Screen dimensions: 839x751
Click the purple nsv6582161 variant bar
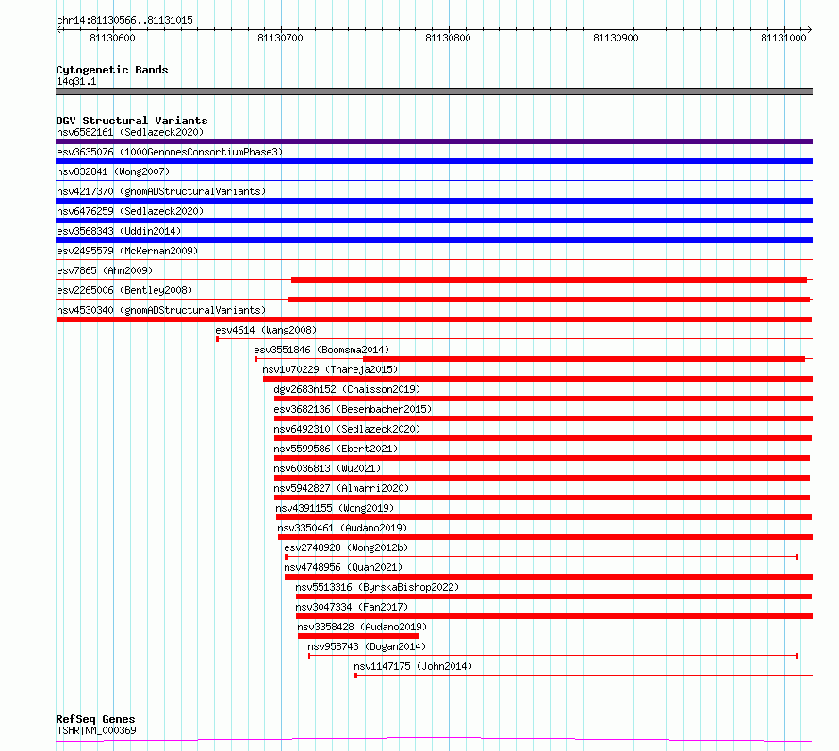click(x=434, y=141)
